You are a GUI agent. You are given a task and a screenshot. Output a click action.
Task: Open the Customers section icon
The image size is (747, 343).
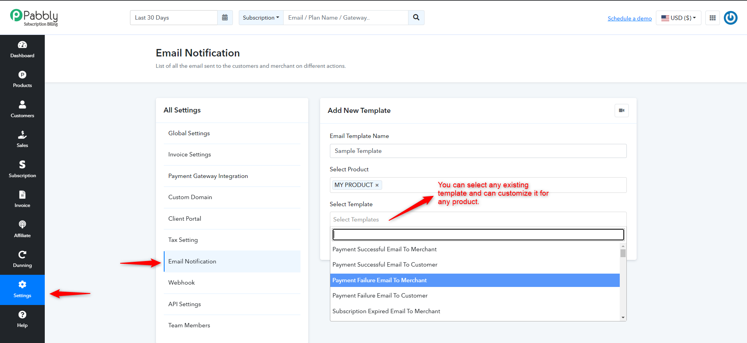pos(22,105)
